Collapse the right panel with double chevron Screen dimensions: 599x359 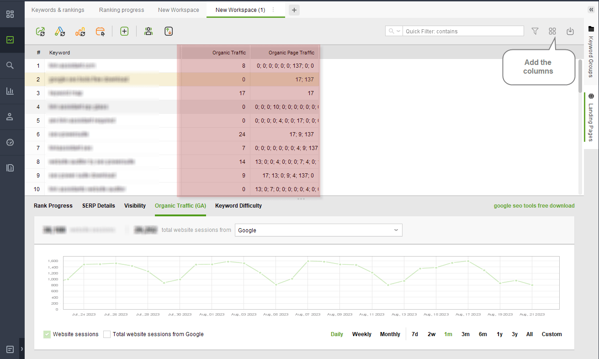point(591,10)
